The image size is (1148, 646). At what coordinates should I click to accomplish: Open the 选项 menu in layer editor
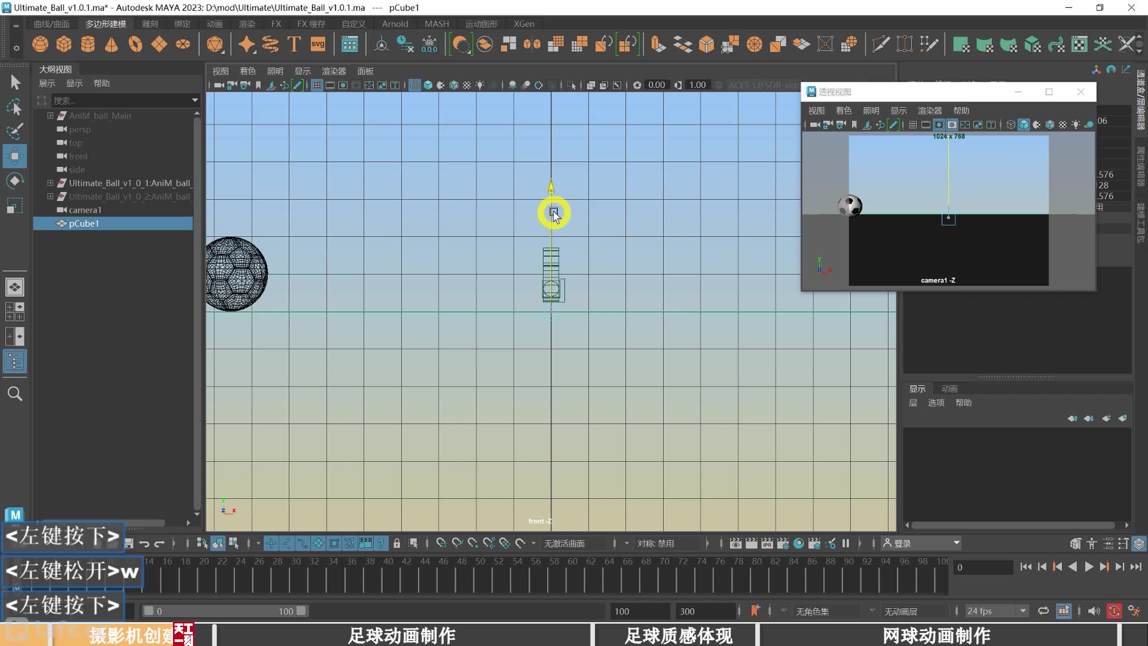pyautogui.click(x=936, y=403)
